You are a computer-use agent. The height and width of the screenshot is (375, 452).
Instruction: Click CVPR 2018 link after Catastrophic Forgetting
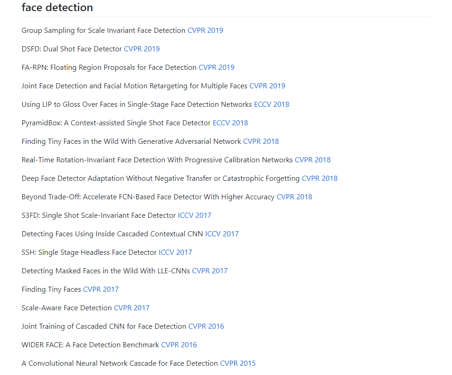pyautogui.click(x=320, y=178)
